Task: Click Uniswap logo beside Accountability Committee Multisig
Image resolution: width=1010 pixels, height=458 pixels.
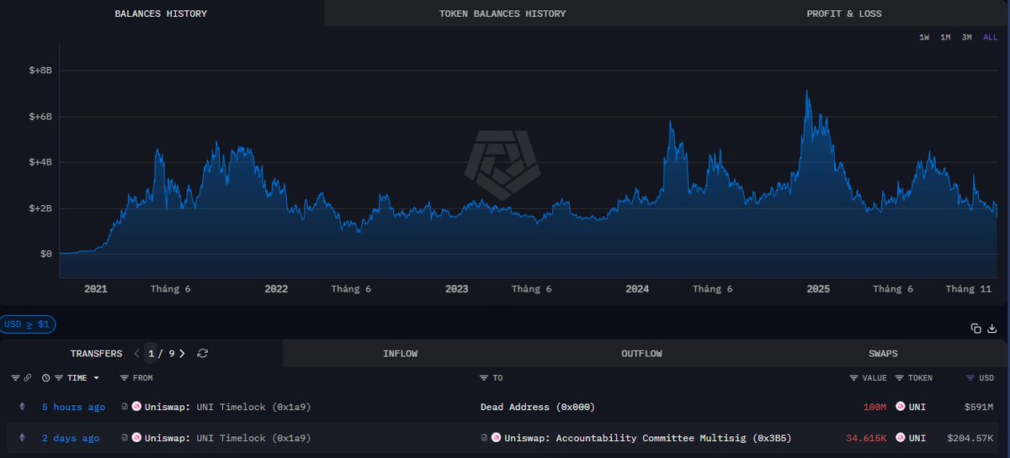Action: 496,438
